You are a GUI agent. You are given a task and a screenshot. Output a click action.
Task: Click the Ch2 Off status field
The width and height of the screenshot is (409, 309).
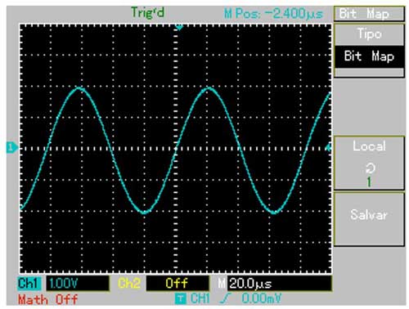(x=178, y=284)
